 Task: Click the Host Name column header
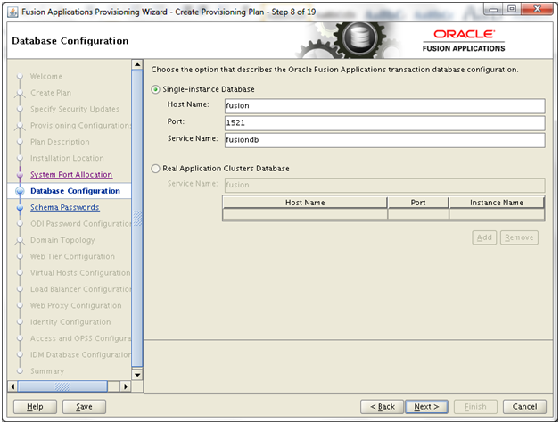(x=305, y=203)
